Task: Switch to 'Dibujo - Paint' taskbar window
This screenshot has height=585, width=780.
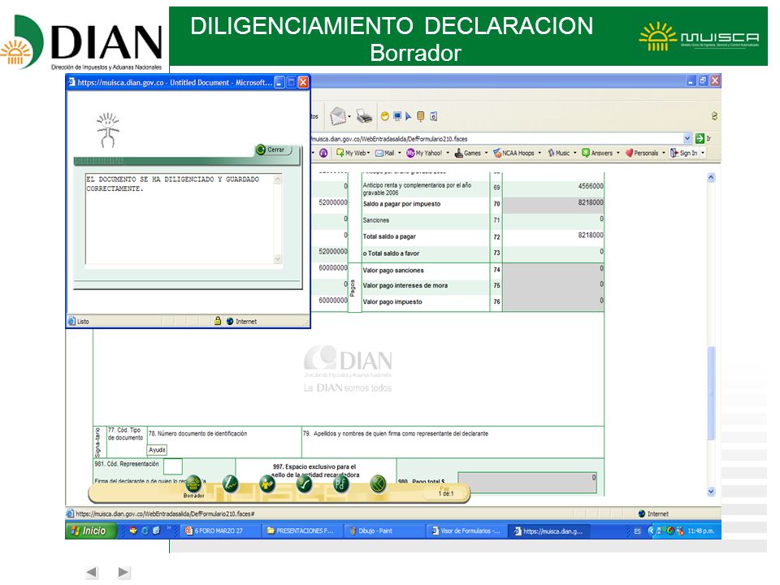Action: tap(386, 531)
